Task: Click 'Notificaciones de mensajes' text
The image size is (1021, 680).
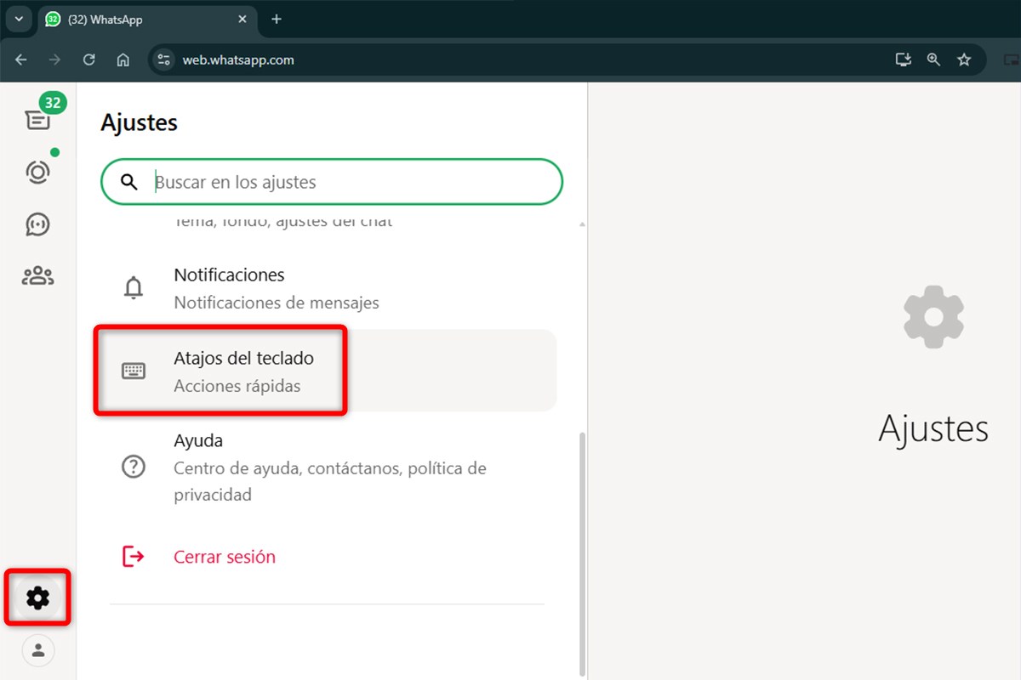Action: coord(277,303)
